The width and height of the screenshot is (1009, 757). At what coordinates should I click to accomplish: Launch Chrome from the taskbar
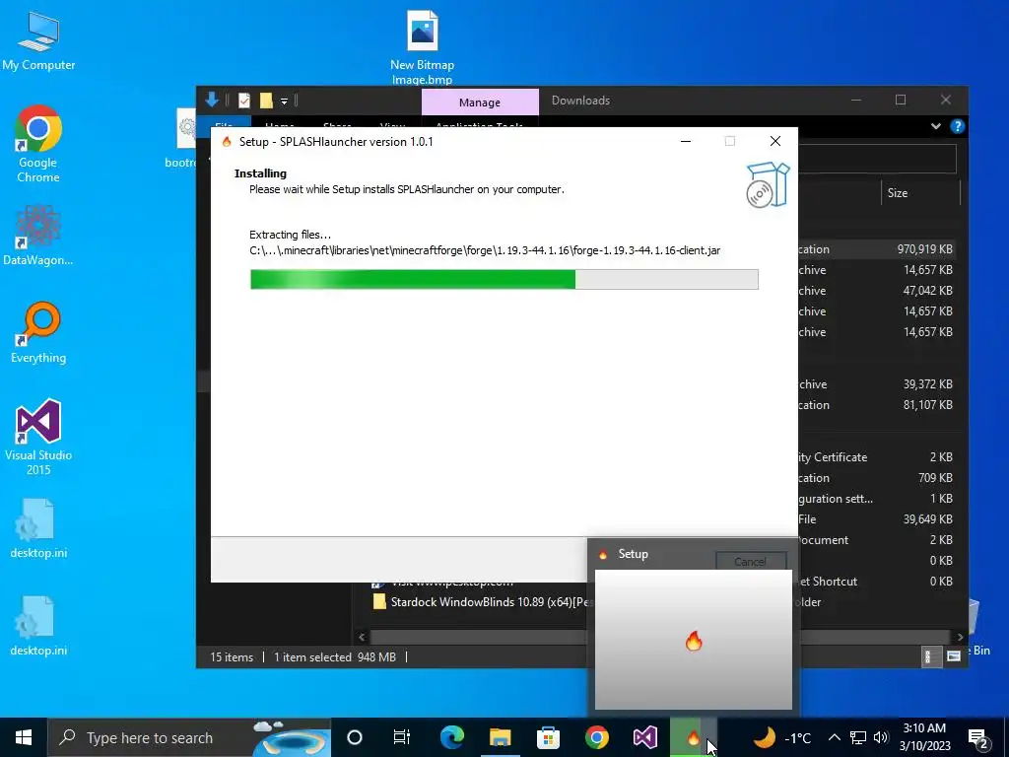pos(596,737)
